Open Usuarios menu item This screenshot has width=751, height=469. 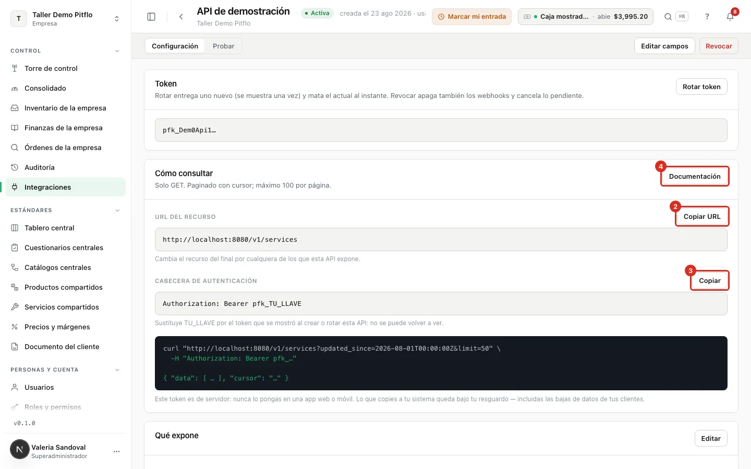coord(66,387)
